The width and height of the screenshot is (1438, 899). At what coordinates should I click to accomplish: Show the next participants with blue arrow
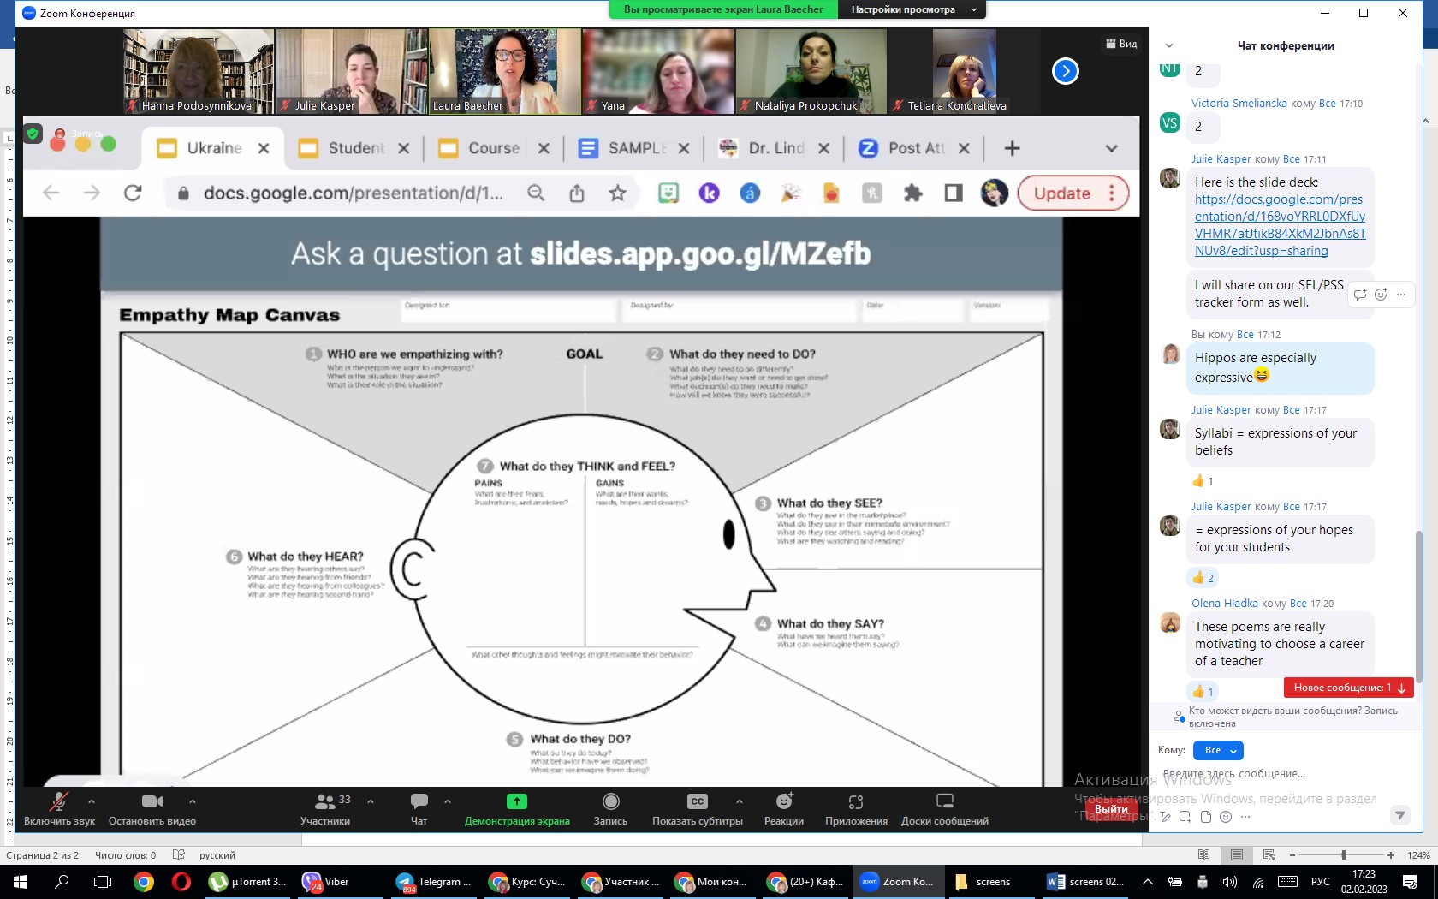pos(1065,71)
